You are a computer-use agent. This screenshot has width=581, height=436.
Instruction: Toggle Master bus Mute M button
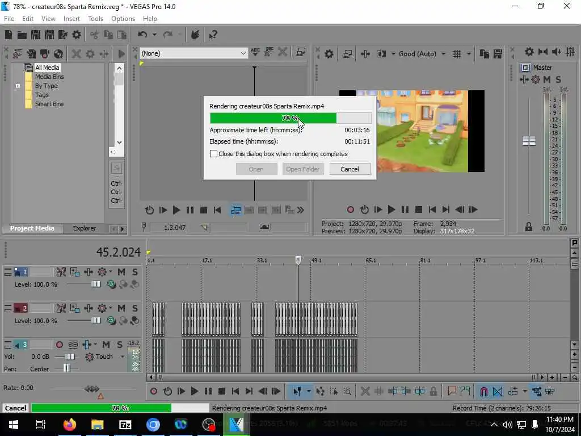pyautogui.click(x=546, y=79)
